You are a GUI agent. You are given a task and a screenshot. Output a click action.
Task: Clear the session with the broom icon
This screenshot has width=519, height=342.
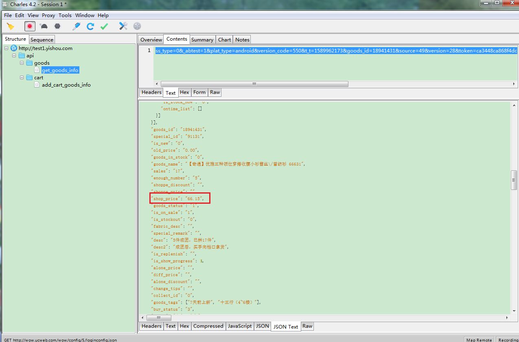[x=11, y=26]
